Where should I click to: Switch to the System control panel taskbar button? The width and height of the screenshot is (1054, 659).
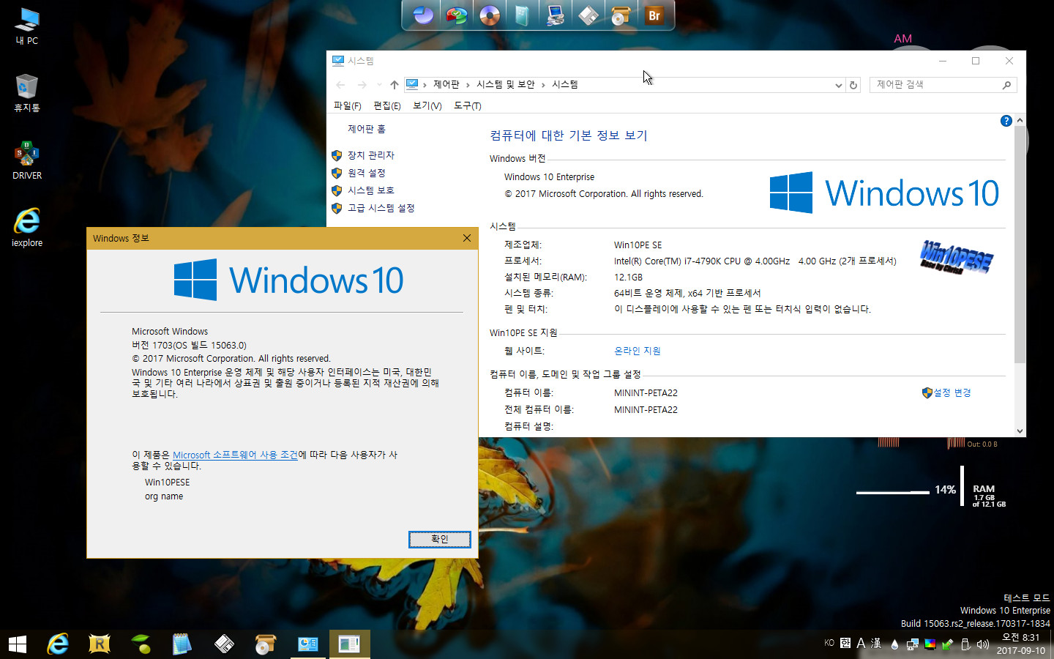point(308,644)
